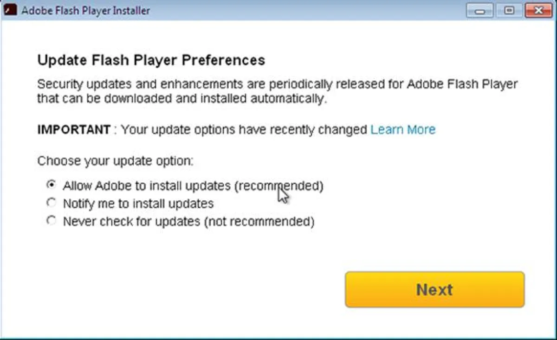This screenshot has height=340, width=557.
Task: Click the 'Never check for updates (not recommended)' label
Action: click(x=188, y=222)
